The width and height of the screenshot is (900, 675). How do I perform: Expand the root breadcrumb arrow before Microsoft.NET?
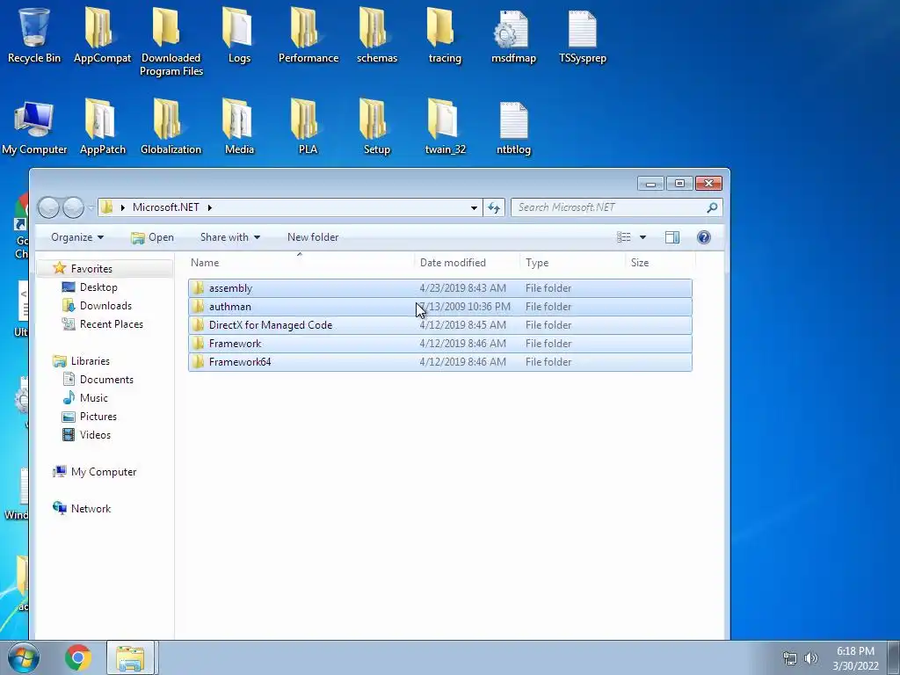pyautogui.click(x=122, y=207)
